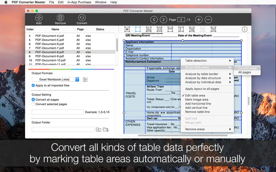Open the Excel Workbook format dropdown

[x=55, y=79]
